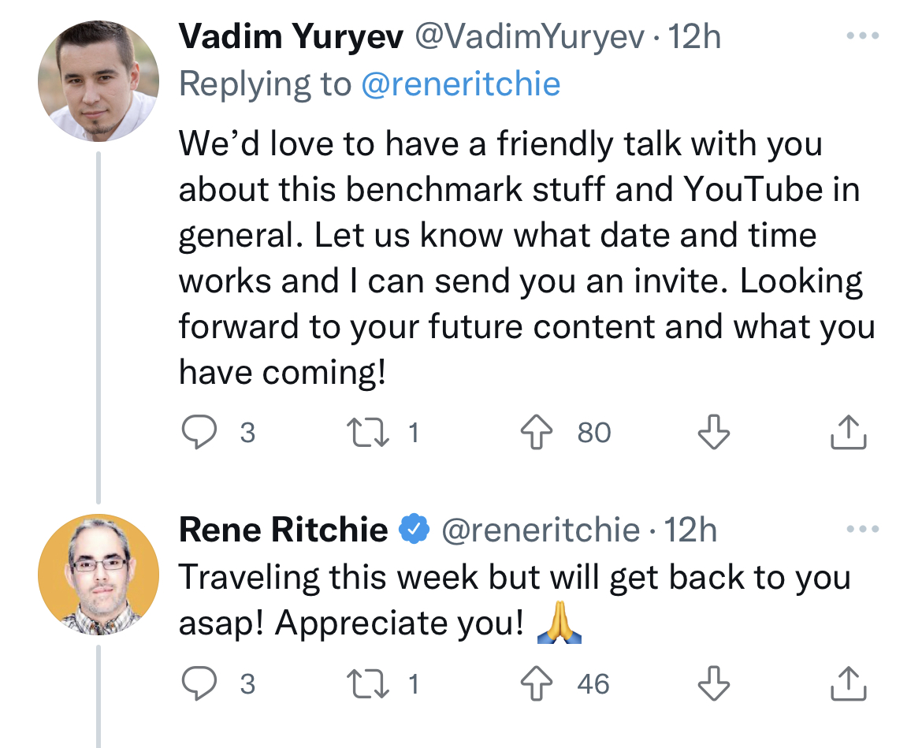Share Vadim Yuryev's tweet
The height and width of the screenshot is (748, 922).
point(849,432)
